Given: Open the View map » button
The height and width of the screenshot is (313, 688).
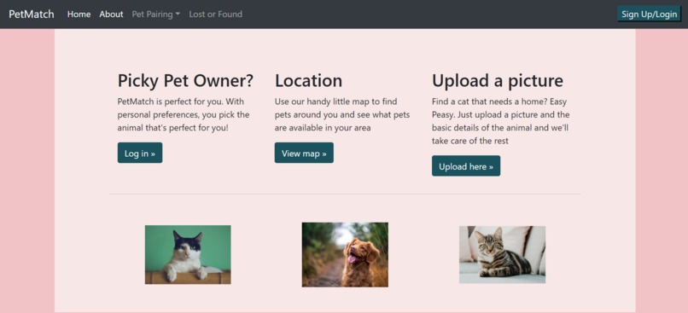Looking at the screenshot, I should pyautogui.click(x=304, y=153).
